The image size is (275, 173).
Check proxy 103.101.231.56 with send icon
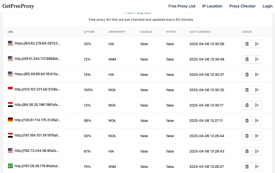(257, 90)
